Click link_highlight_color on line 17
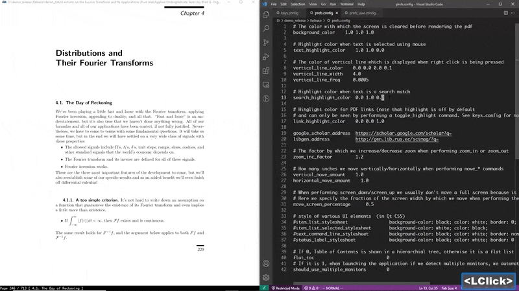The width and height of the screenshot is (519, 291). (x=319, y=121)
